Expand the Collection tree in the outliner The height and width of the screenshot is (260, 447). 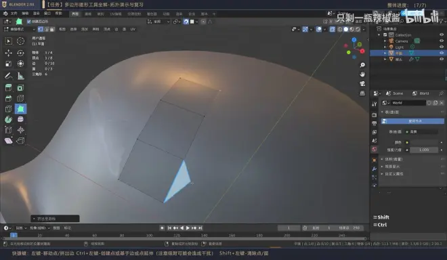379,35
